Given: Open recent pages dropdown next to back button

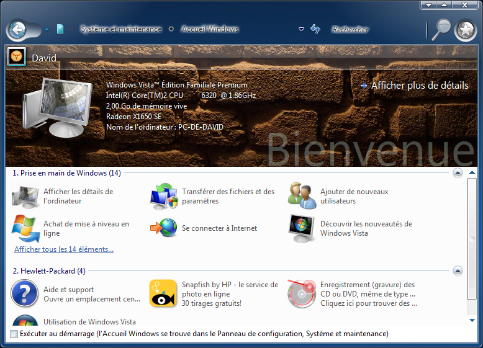Looking at the screenshot, I should tap(47, 30).
